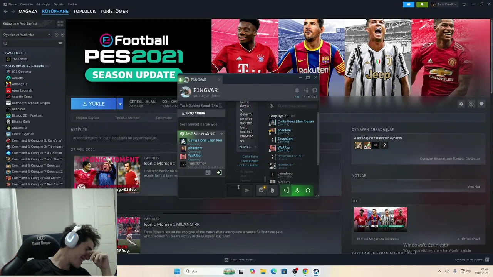The image size is (493, 277).
Task: View DLC'leri Mağazada Görüntüle link
Action: coord(378,239)
